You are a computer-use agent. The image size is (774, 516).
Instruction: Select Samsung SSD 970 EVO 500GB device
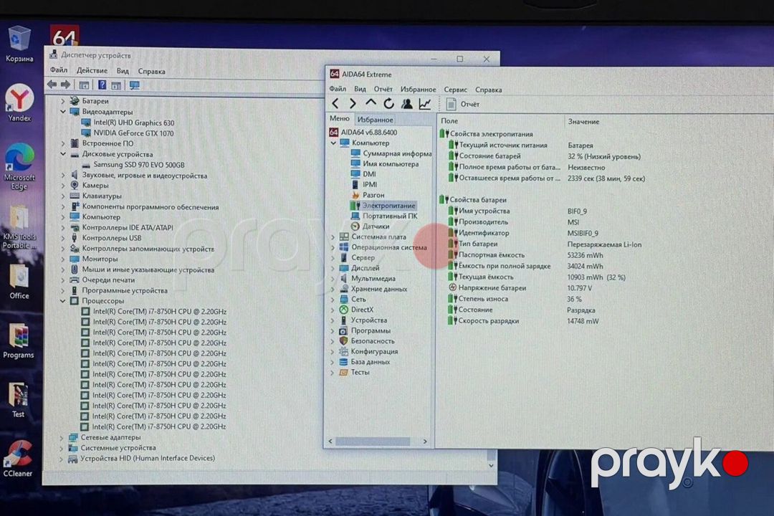click(139, 165)
